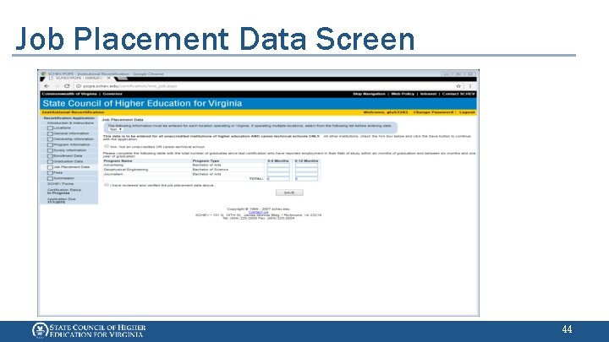Follow the Governor link in the top bar
The height and width of the screenshot is (342, 609).
[x=112, y=94]
